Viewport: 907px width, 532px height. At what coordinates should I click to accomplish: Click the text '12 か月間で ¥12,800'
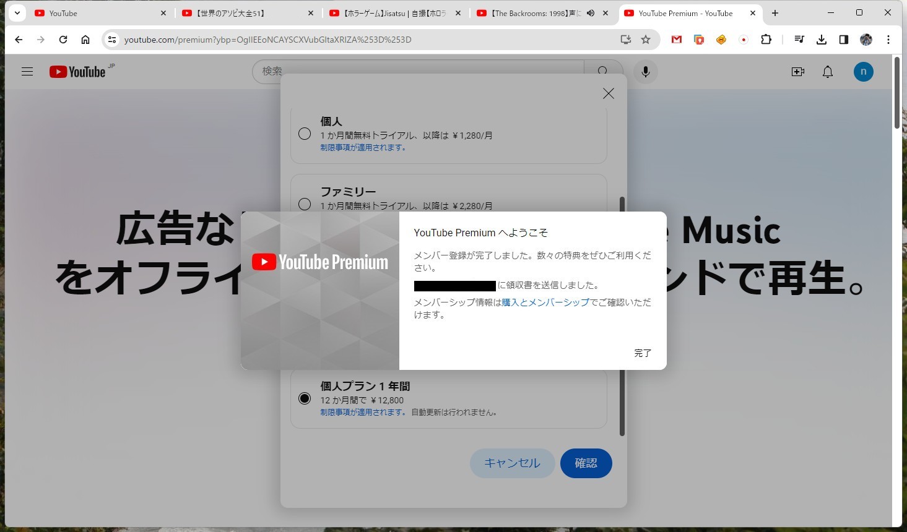362,400
